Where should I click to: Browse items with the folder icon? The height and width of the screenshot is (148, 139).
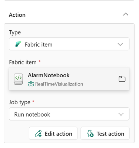pyautogui.click(x=122, y=79)
